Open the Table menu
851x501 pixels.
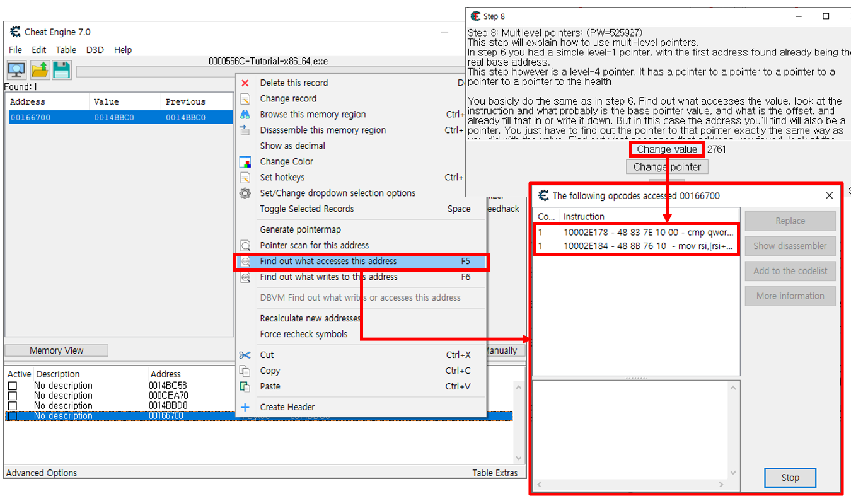coord(66,50)
